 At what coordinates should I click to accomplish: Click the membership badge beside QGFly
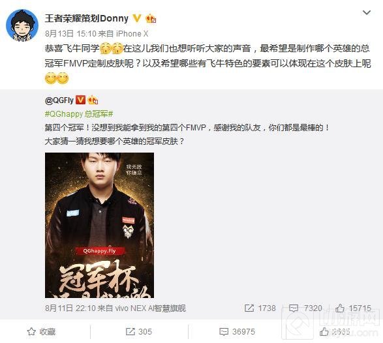pos(93,100)
